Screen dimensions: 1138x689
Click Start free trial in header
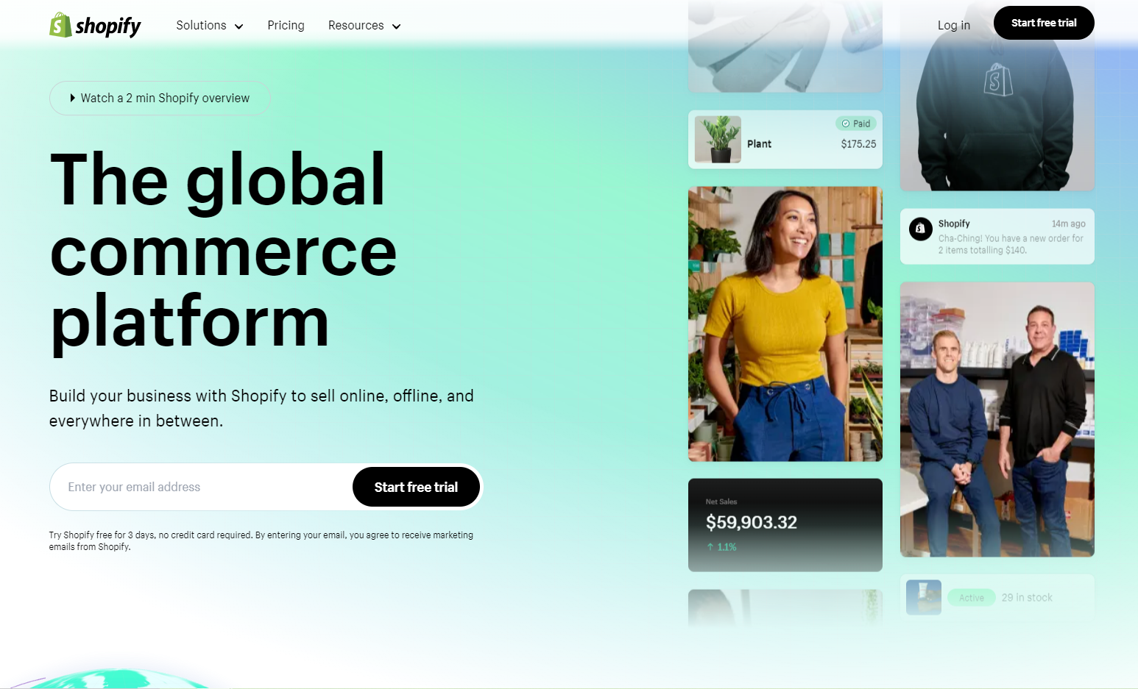pyautogui.click(x=1044, y=23)
